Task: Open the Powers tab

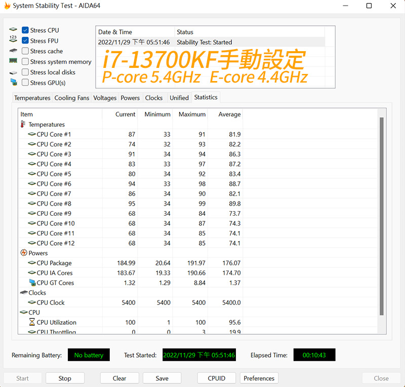Action: pos(130,98)
